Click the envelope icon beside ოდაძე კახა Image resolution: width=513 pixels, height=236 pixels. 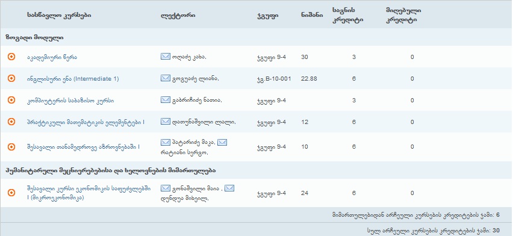pos(166,57)
